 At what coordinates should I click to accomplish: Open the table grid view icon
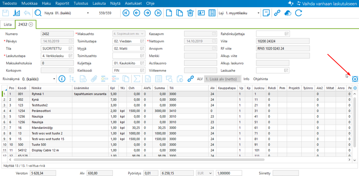coord(212,13)
